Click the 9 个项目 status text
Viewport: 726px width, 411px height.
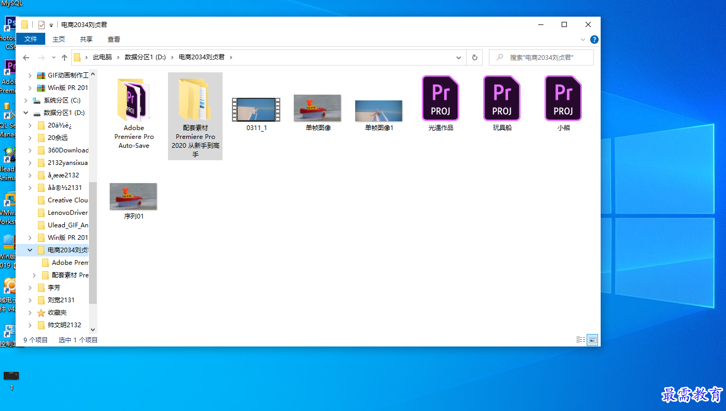35,340
